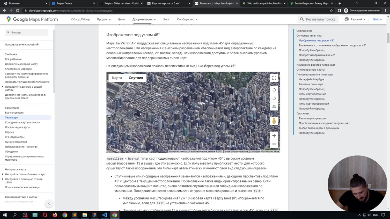Open Figma from the taskbar
This screenshot has height=219, width=390.
94,215
